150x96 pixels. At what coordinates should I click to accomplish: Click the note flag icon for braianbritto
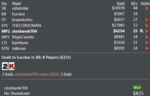coord(147,20)
